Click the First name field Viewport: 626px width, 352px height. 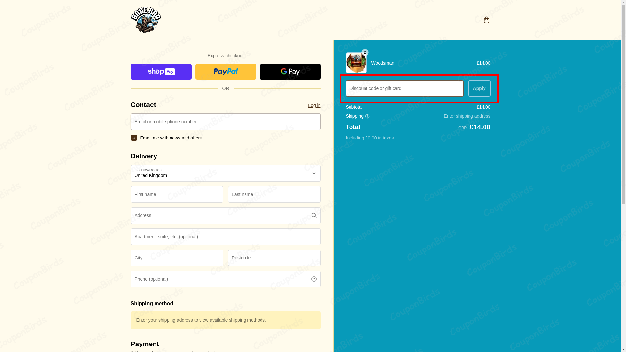pos(177,194)
